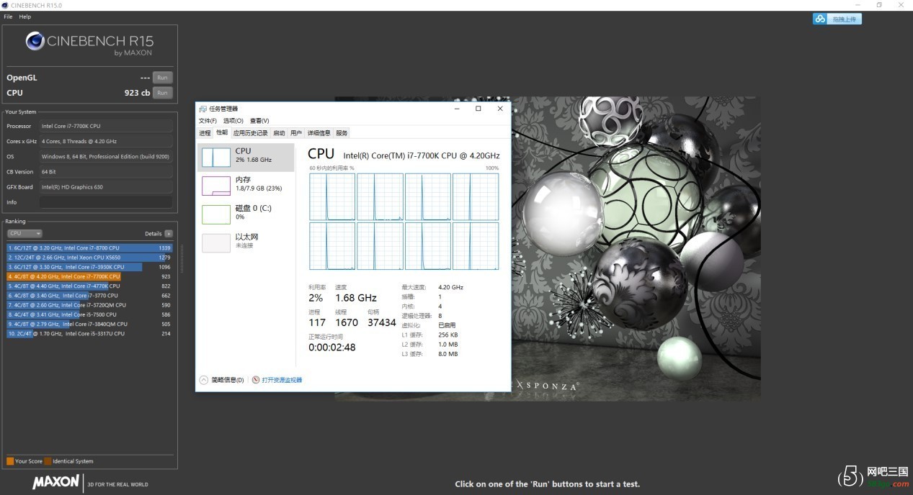This screenshot has height=495, width=913.
Task: Click the Processor value Intel Core i7-7700K
Action: point(106,126)
